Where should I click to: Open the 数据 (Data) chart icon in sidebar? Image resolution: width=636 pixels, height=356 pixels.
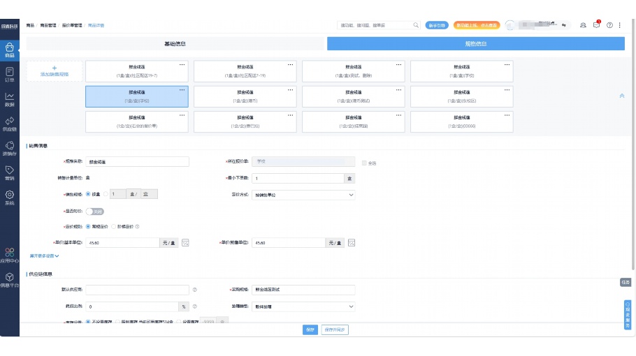coord(10,98)
